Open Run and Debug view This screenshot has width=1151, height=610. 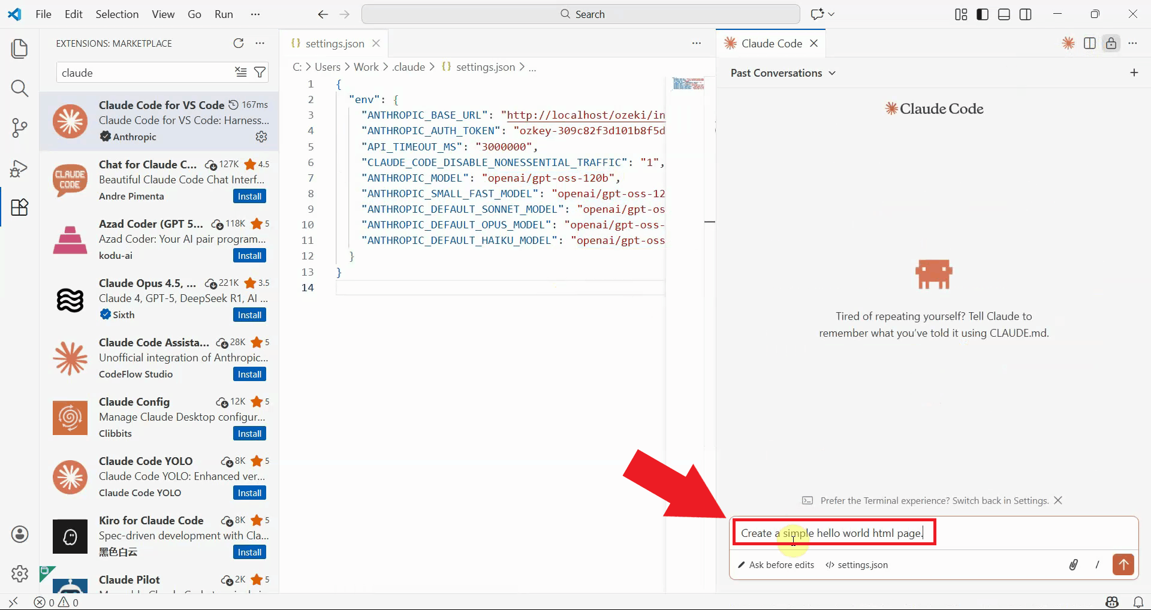click(20, 168)
